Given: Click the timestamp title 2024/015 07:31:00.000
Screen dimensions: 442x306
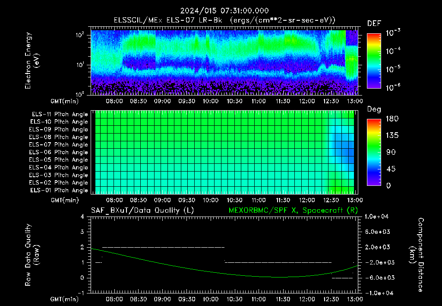Looking at the screenshot, I should [224, 11].
